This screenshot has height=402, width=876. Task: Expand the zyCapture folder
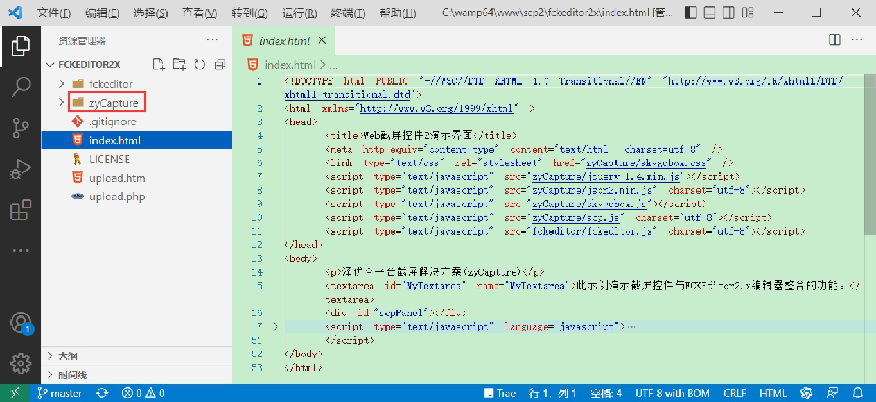point(62,103)
